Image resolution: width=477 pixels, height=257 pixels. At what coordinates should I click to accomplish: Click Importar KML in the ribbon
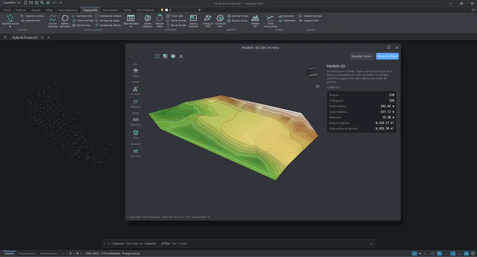31,21
